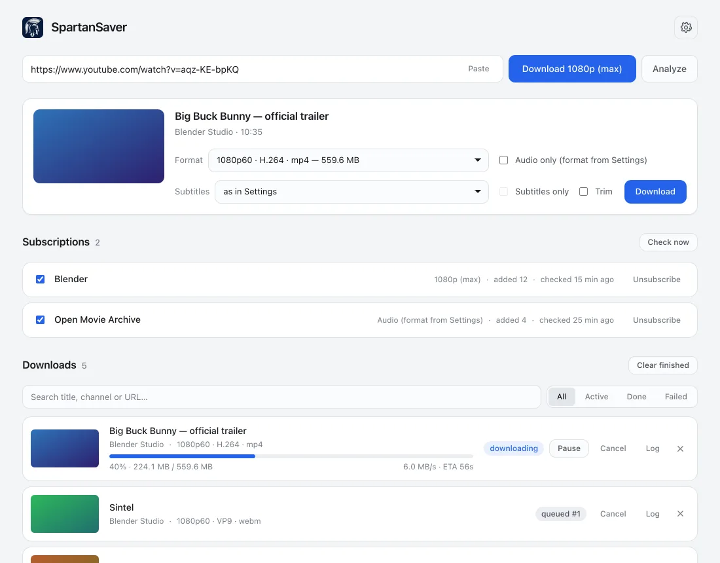Click the Big Buck Bunny download progress bar
The image size is (720, 563).
[x=291, y=456]
